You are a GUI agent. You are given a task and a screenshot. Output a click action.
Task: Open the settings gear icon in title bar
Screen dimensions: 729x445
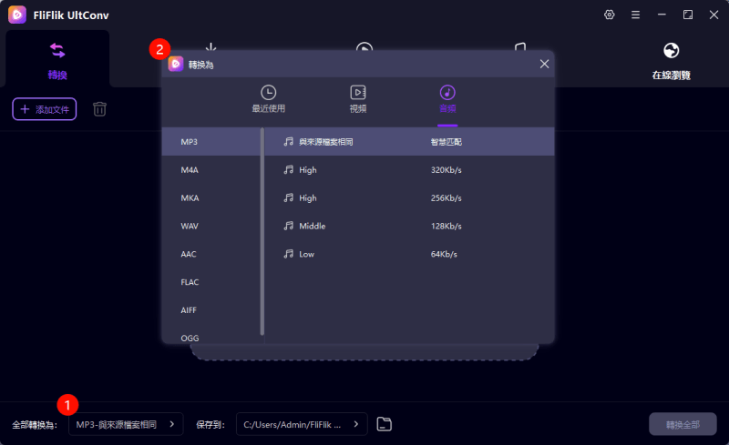[x=609, y=15]
